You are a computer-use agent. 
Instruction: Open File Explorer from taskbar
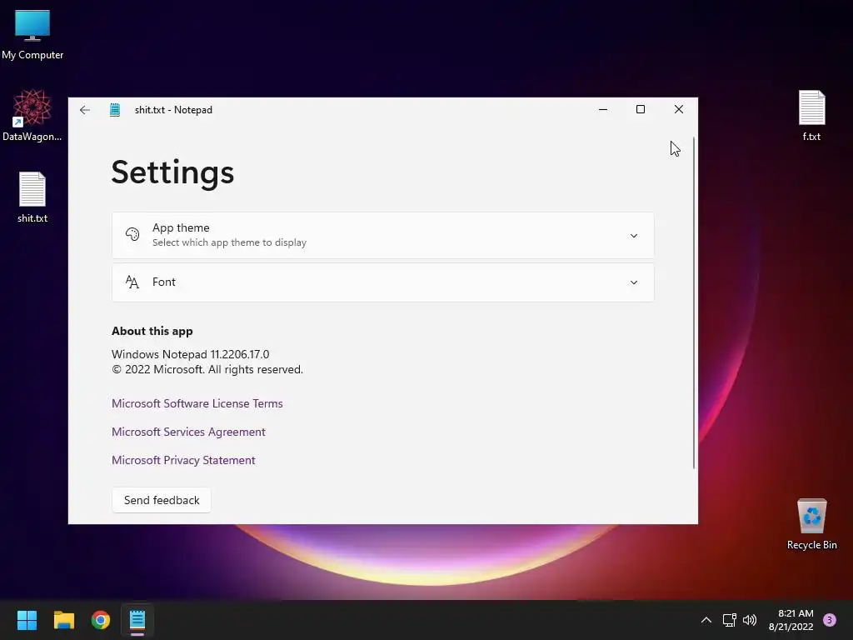(x=63, y=620)
